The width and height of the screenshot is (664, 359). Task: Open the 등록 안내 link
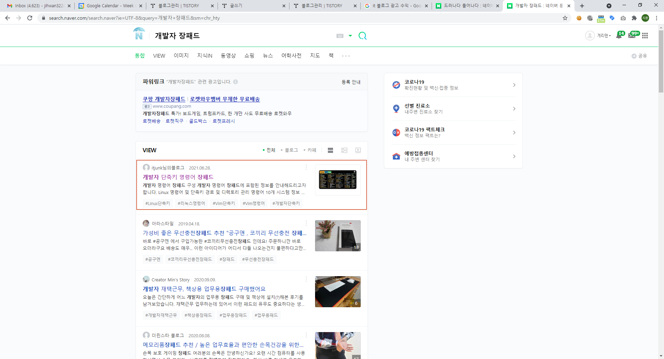(351, 82)
